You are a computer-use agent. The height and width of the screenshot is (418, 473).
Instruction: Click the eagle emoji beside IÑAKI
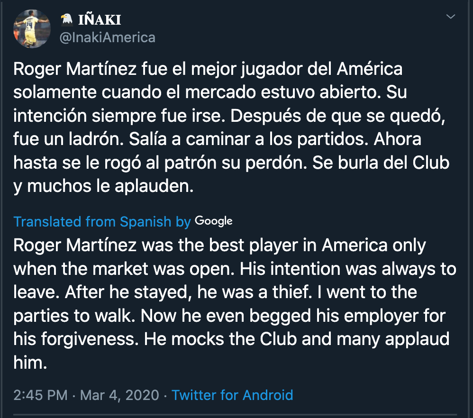pyautogui.click(x=66, y=19)
